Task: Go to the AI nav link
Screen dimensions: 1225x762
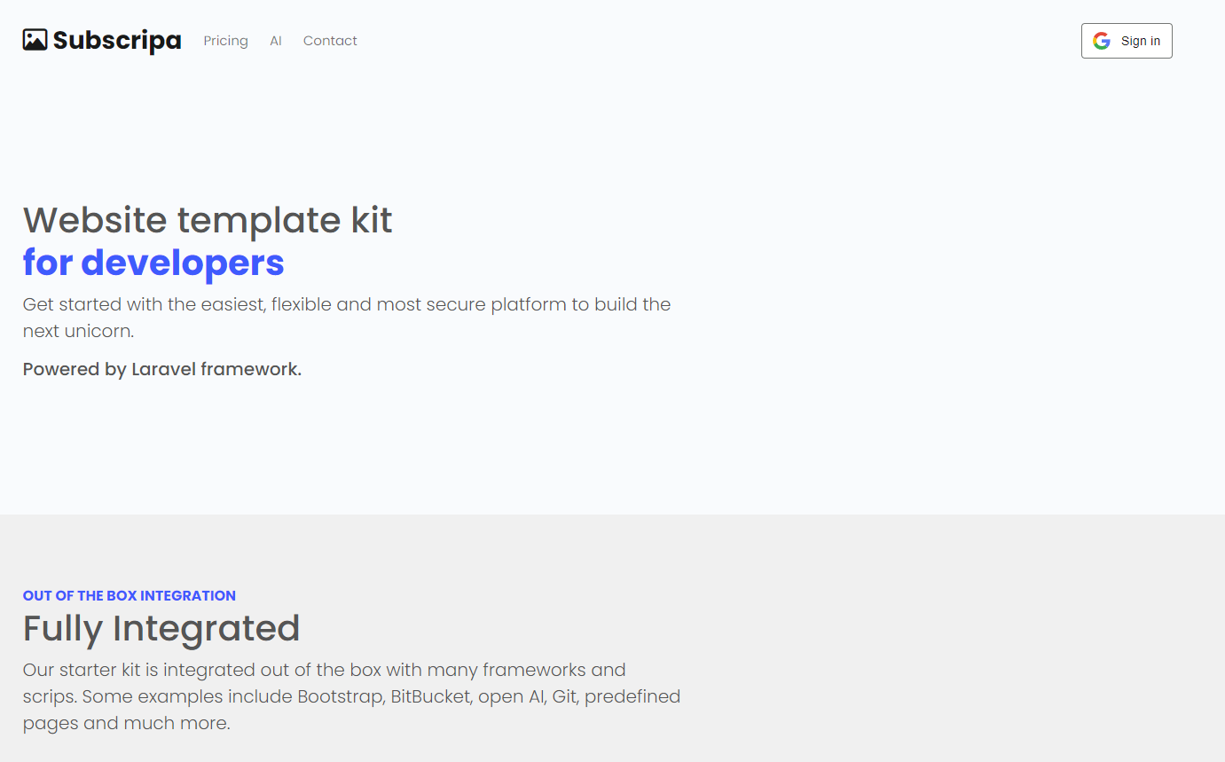Action: (x=276, y=41)
